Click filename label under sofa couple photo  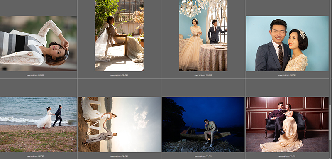287,156
